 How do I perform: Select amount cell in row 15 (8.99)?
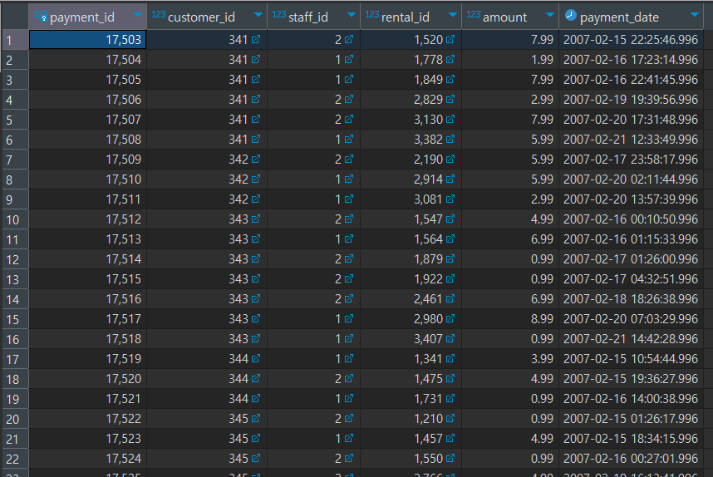(x=510, y=319)
